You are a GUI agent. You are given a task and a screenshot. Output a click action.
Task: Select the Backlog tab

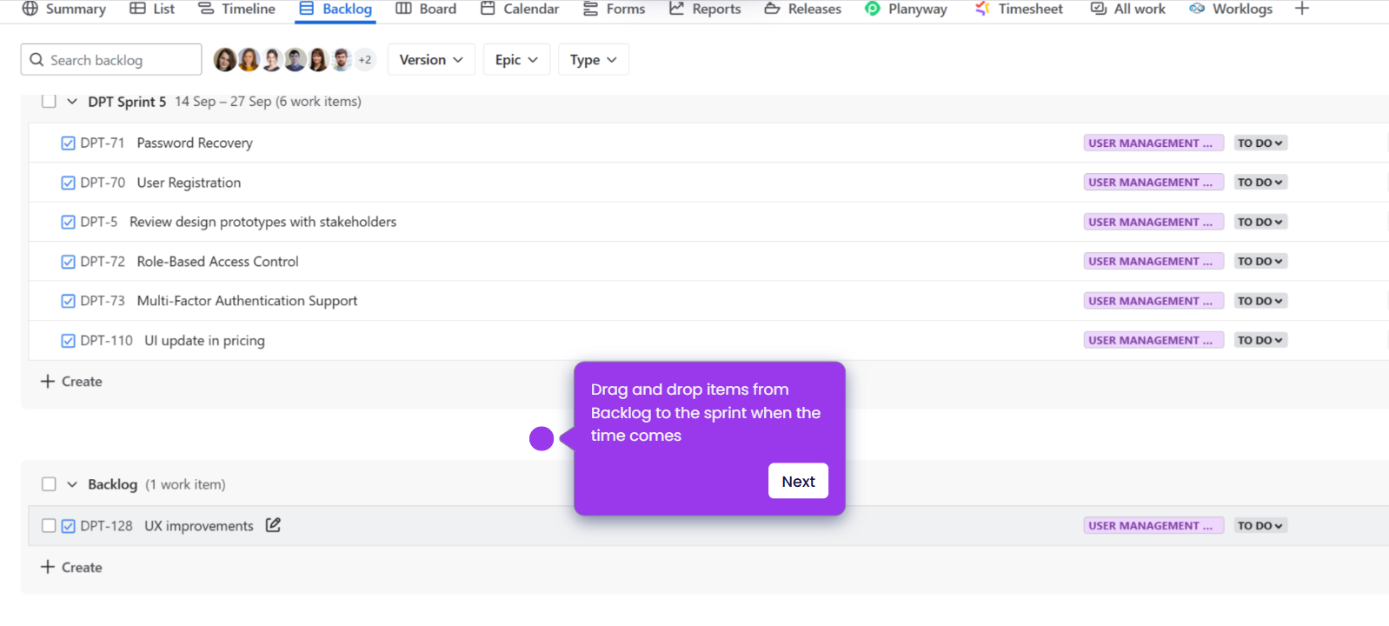[336, 9]
